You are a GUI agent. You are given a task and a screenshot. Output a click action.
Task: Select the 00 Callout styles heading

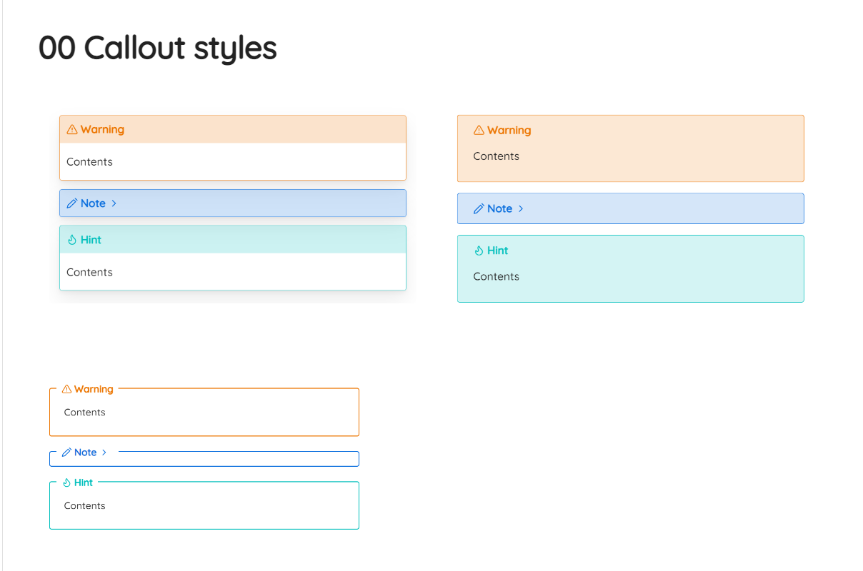(158, 49)
